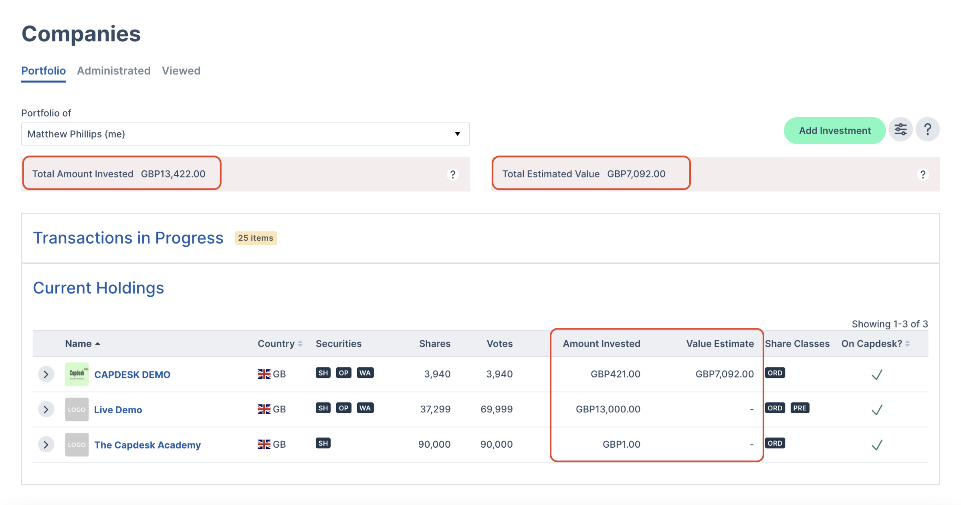The image size is (961, 505).
Task: Click the Live Demo placeholder logo
Action: click(77, 409)
